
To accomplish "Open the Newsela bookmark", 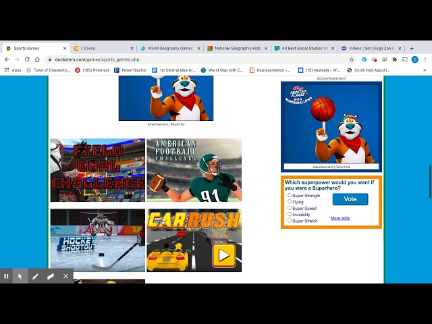I will point(319,70).
